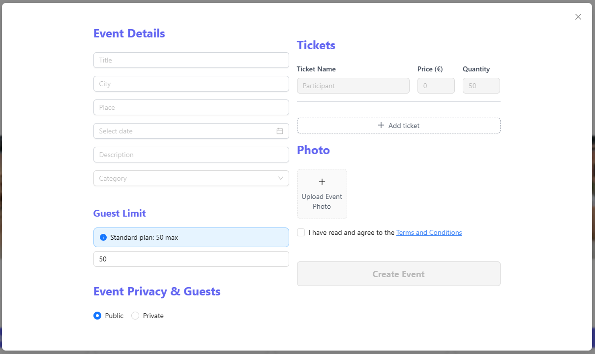Select the Public privacy option

click(x=97, y=316)
